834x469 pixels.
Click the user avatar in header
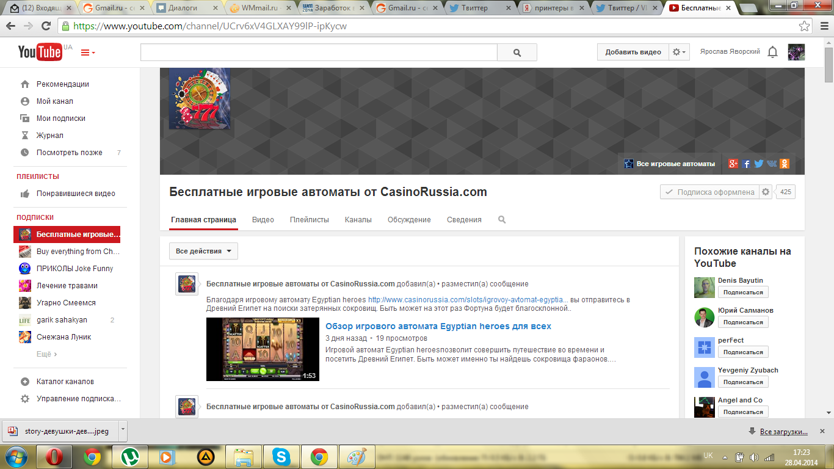pos(796,52)
